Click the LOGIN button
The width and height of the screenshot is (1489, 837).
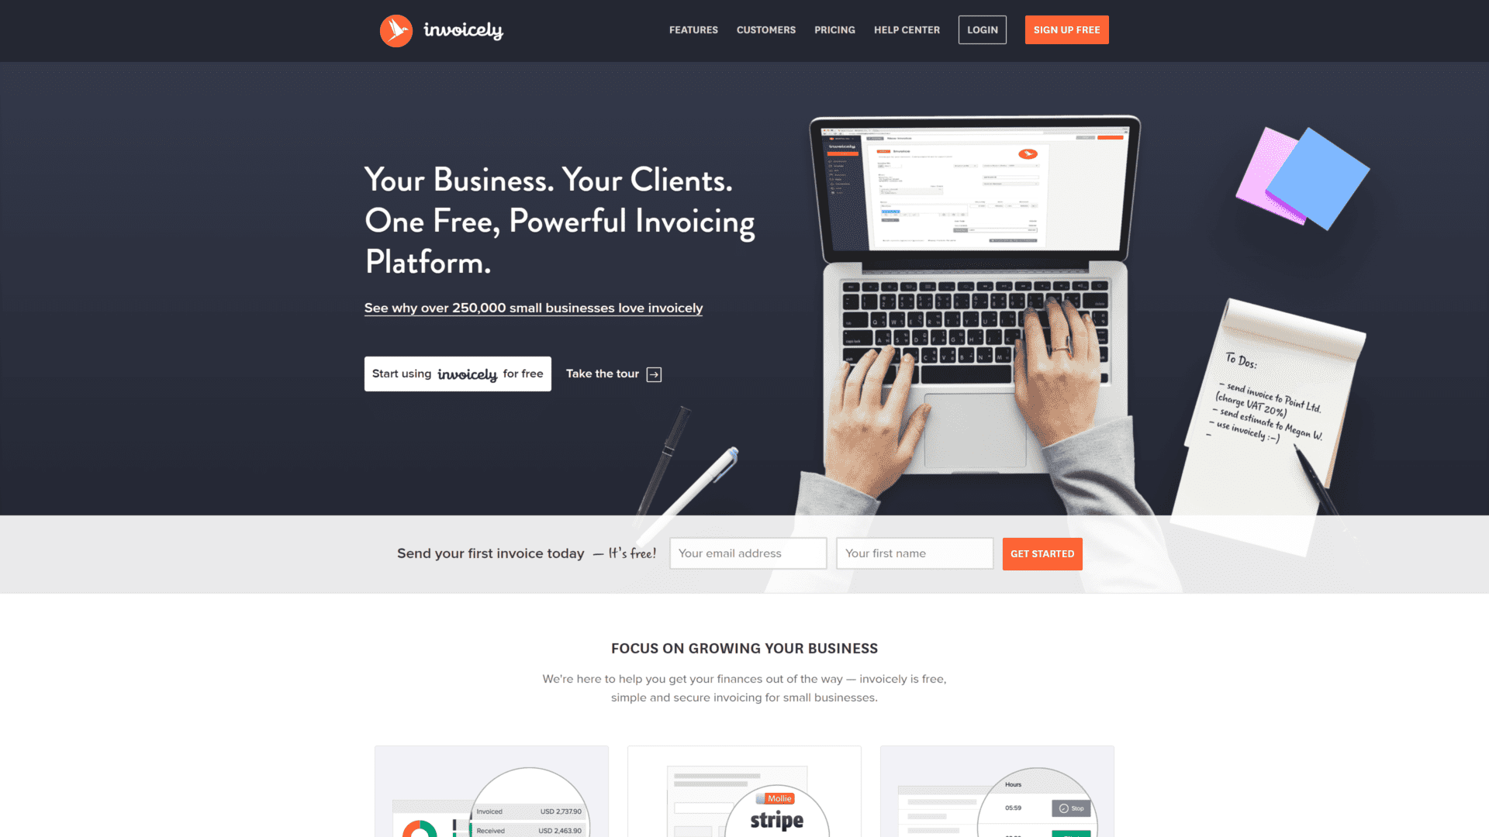(983, 29)
